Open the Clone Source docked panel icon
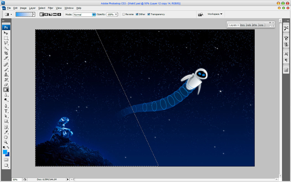291x182 pixels. pyautogui.click(x=286, y=44)
